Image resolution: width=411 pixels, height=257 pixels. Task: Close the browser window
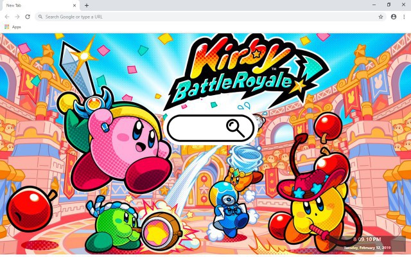(403, 4)
